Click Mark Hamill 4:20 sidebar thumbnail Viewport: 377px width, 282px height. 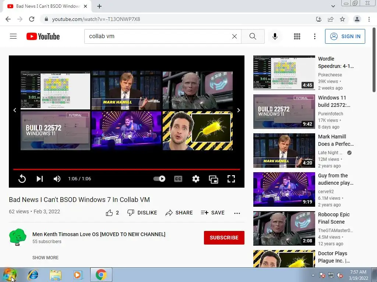284,151
